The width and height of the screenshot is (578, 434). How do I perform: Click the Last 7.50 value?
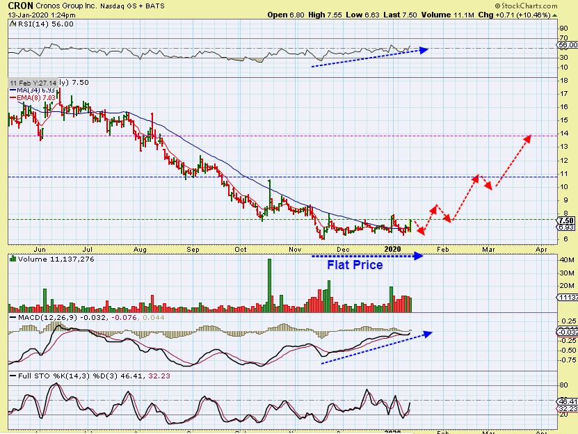click(400, 15)
